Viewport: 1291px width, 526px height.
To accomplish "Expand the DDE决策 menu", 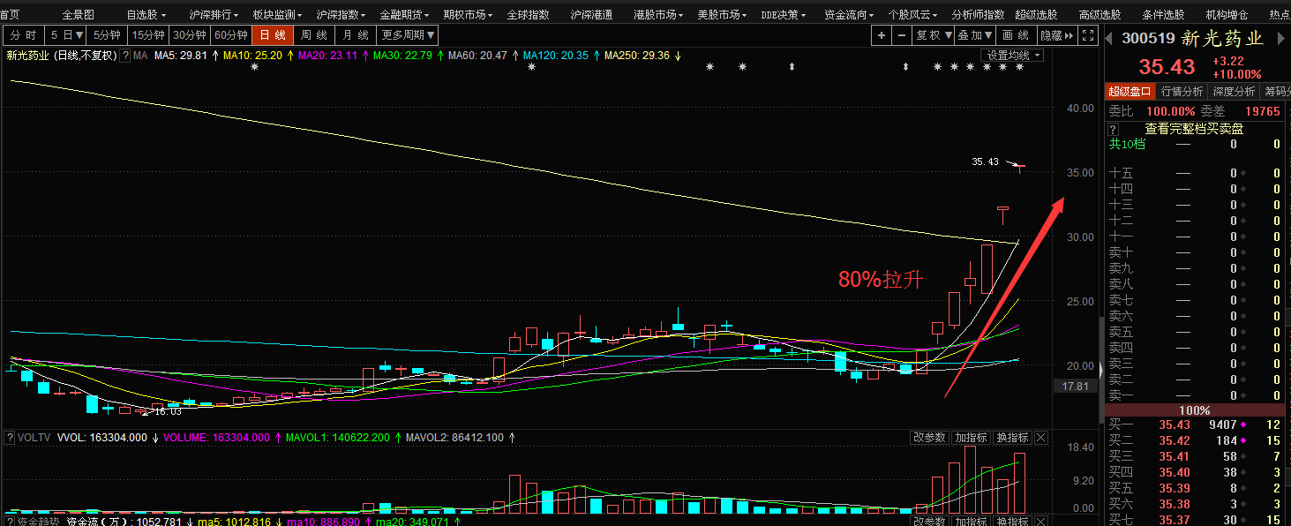I will pos(784,15).
